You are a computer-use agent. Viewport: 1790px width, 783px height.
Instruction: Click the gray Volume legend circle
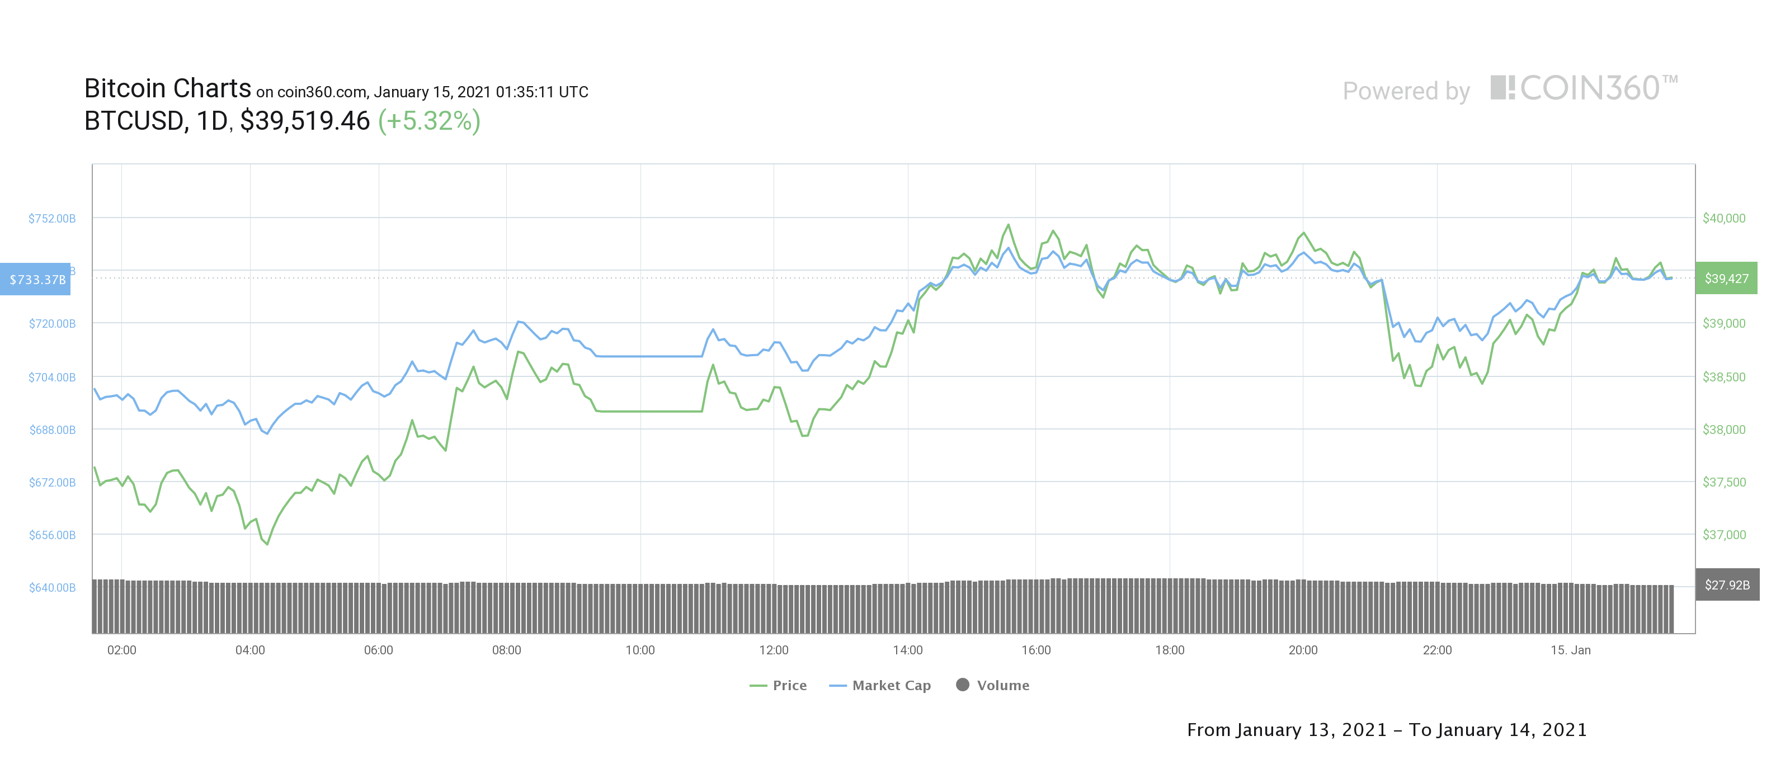[962, 685]
